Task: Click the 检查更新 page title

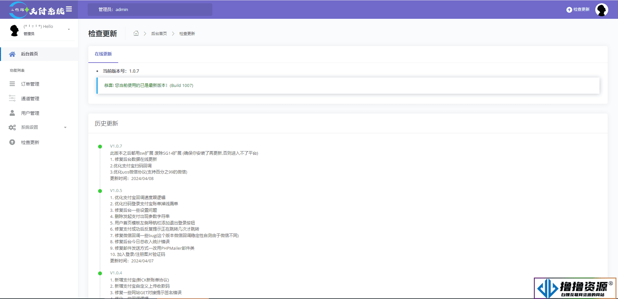Action: coord(103,34)
